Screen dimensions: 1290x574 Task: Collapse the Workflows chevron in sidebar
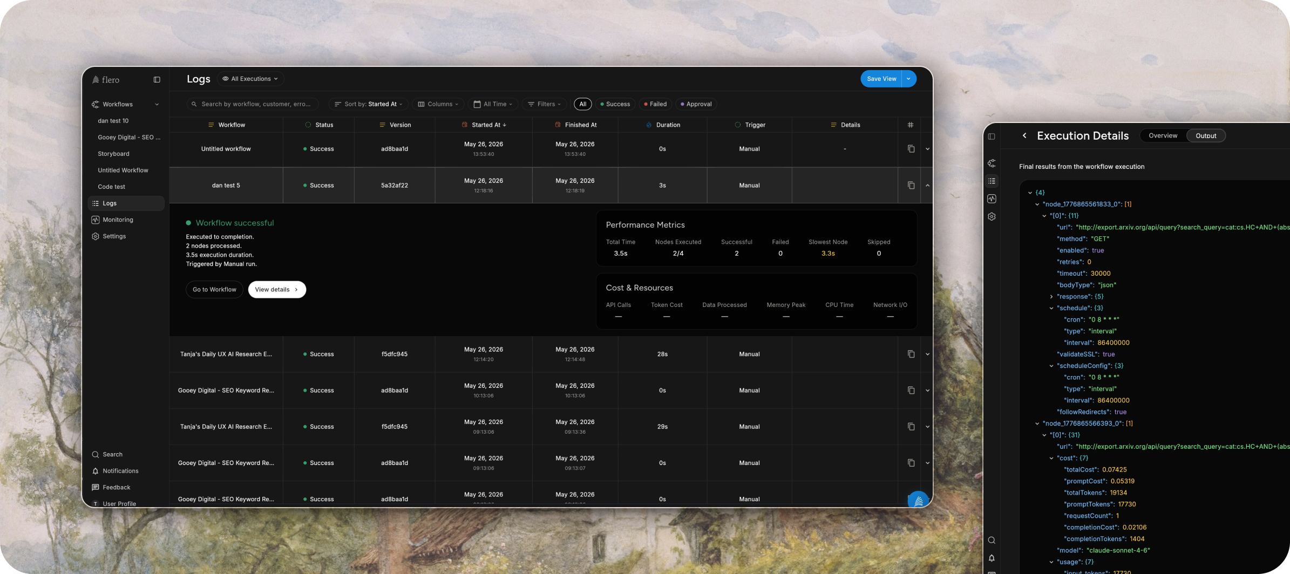tap(157, 104)
